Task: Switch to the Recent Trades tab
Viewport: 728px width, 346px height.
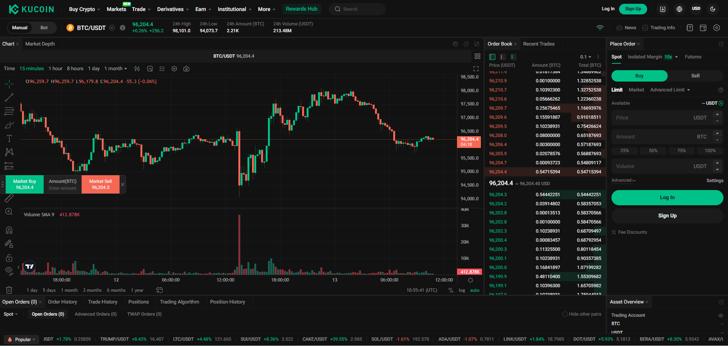Action: click(x=539, y=44)
